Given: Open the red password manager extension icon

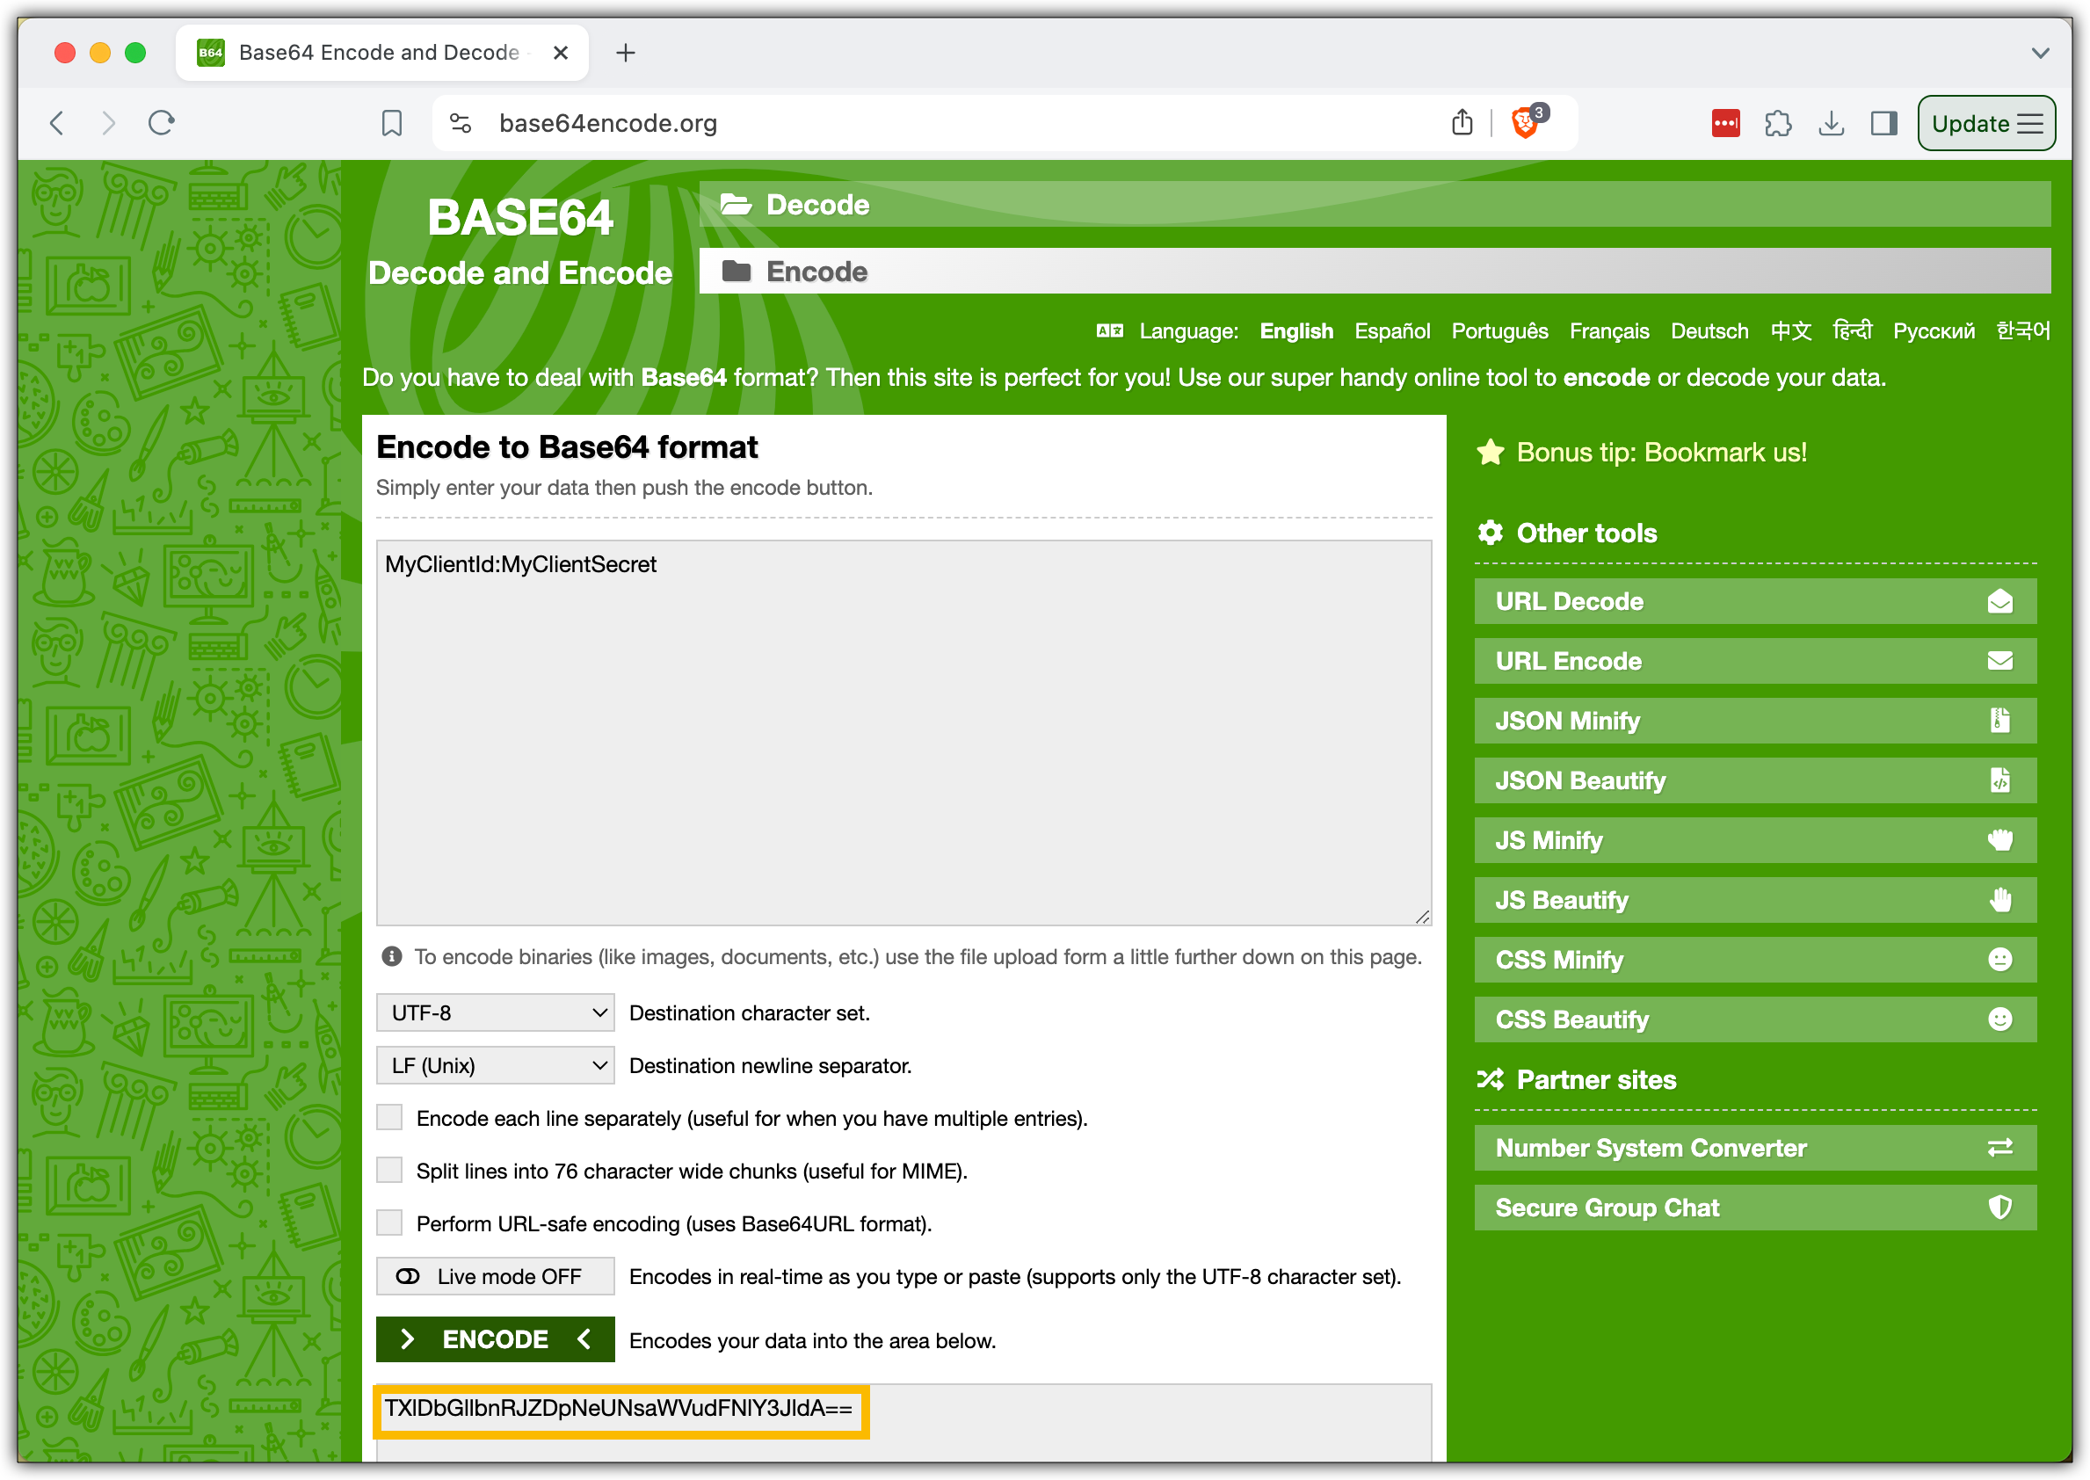Looking at the screenshot, I should point(1725,123).
